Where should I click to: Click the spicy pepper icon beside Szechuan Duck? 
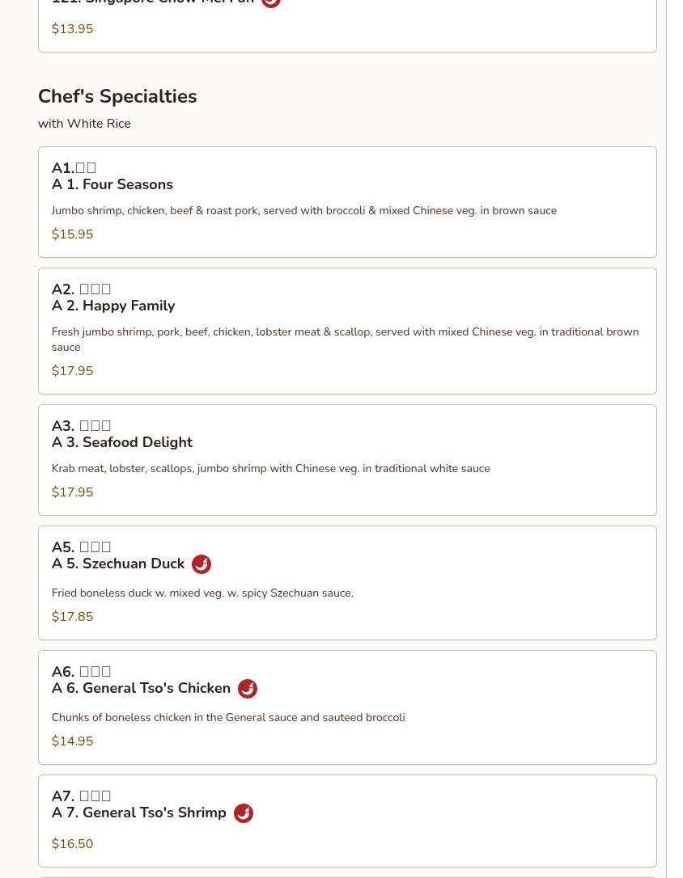pos(202,564)
